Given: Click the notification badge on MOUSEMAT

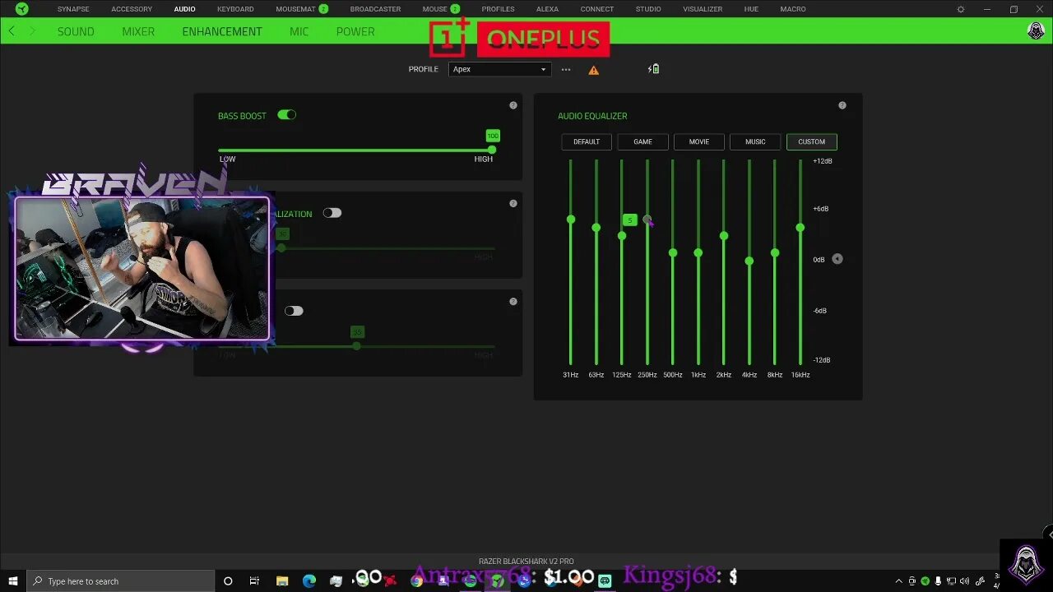Looking at the screenshot, I should pyautogui.click(x=323, y=9).
